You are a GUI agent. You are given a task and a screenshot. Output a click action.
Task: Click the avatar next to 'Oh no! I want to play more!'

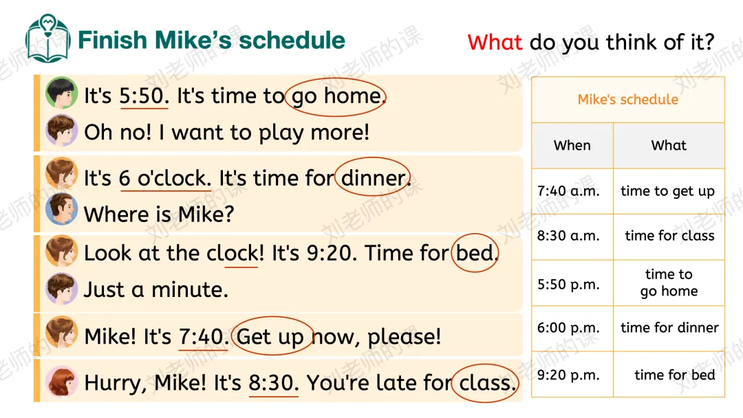click(62, 130)
